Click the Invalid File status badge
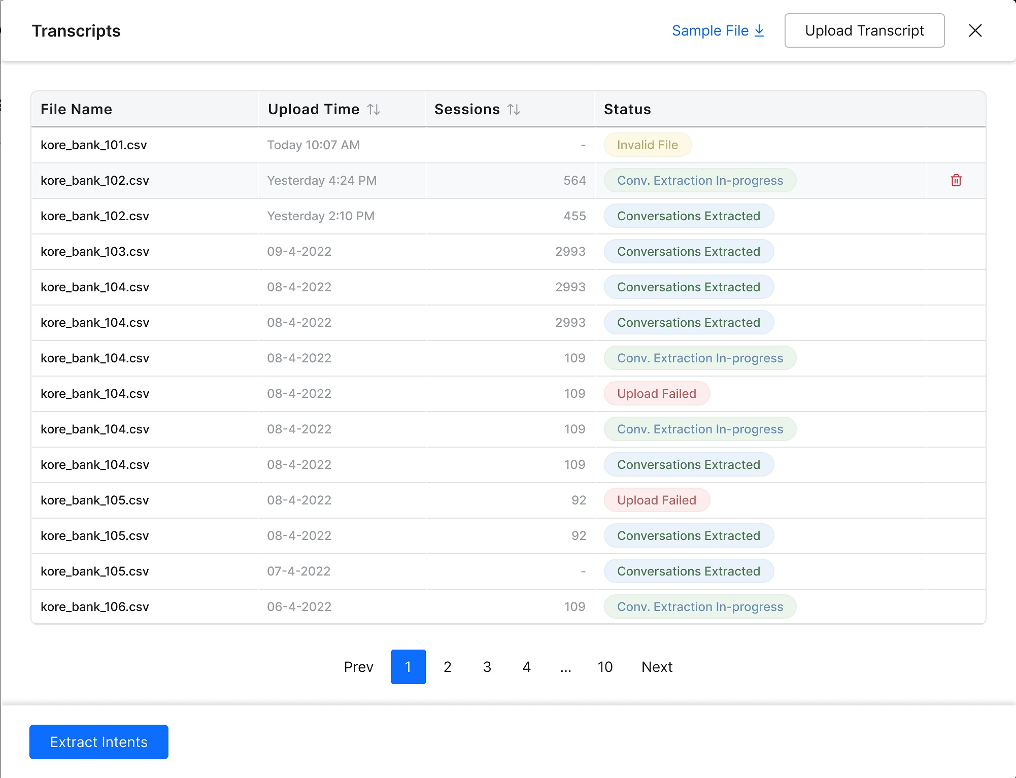Screen dimensions: 1016x778 [647, 145]
